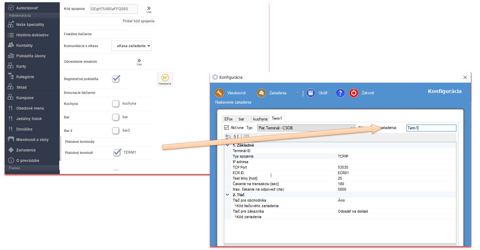
Task: Click the Všeobecné wrench icon
Action: [219, 93]
